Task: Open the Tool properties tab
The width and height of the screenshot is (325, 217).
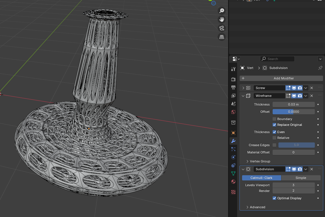Action: 233,69
